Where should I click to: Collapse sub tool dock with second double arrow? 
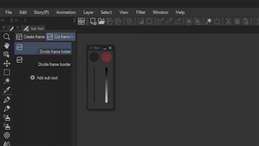point(16,20)
